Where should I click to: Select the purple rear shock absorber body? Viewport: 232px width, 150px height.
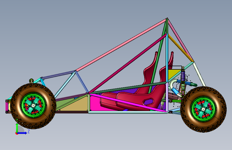point(183,76)
